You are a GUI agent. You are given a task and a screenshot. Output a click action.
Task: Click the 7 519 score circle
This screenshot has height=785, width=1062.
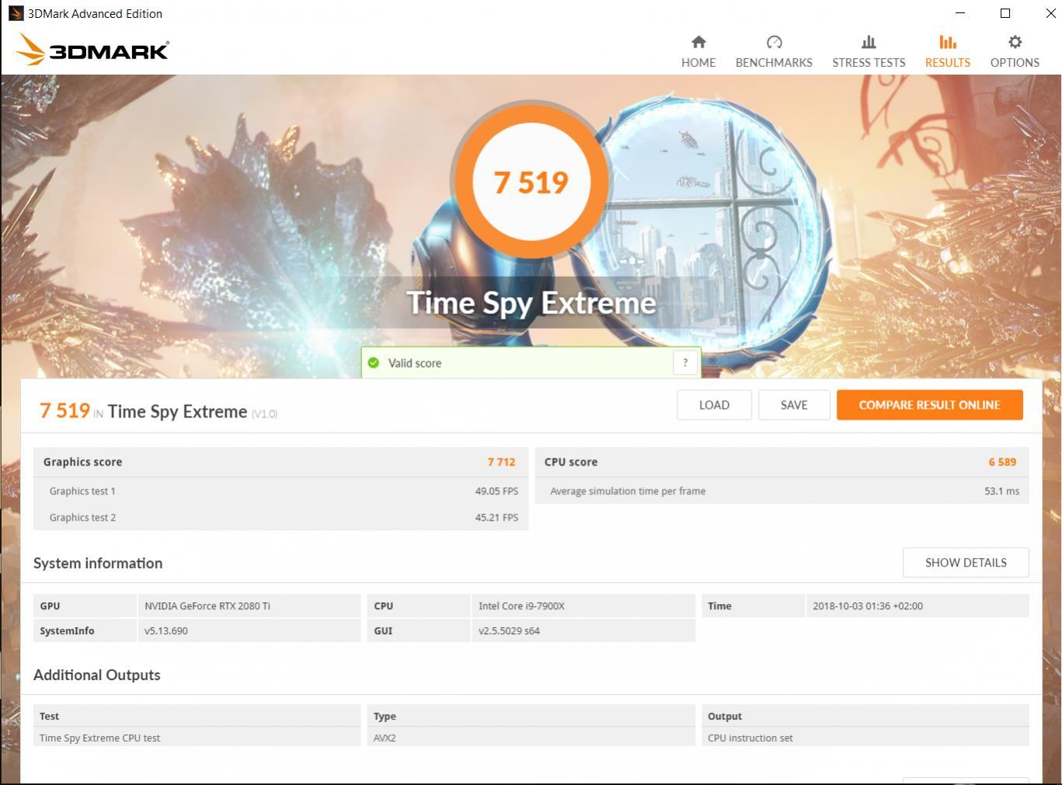coord(531,181)
